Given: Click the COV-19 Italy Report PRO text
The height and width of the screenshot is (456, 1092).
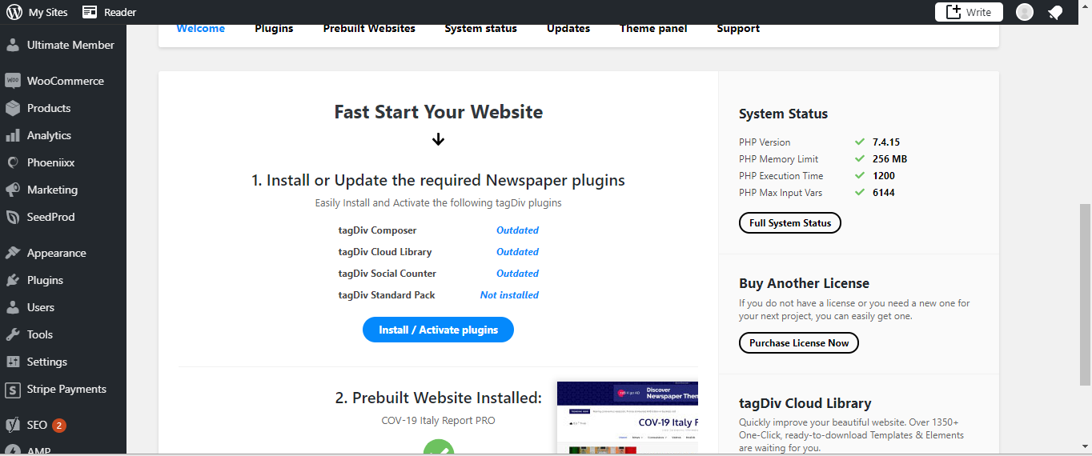Looking at the screenshot, I should 438,420.
